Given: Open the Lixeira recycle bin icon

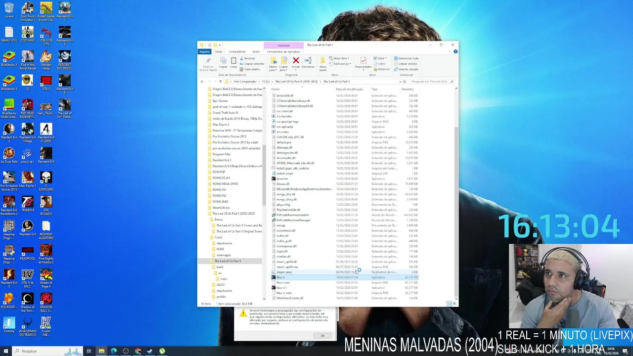Looking at the screenshot, I should [x=9, y=10].
